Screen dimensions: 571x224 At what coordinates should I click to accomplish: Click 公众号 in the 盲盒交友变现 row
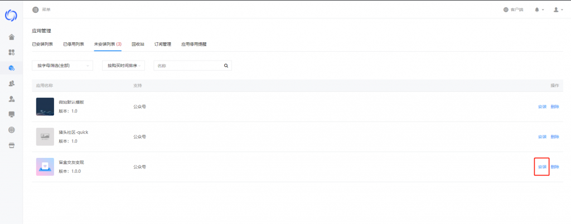click(x=139, y=167)
